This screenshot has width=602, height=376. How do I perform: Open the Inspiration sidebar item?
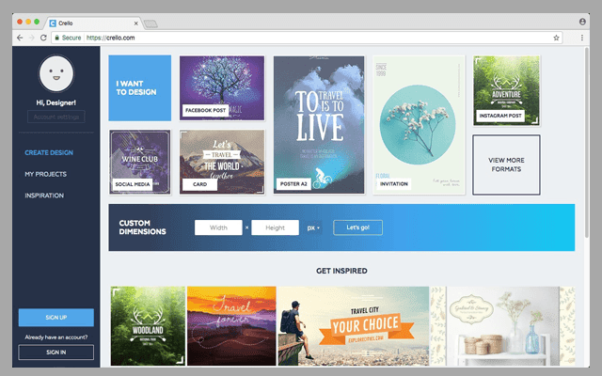(x=44, y=196)
